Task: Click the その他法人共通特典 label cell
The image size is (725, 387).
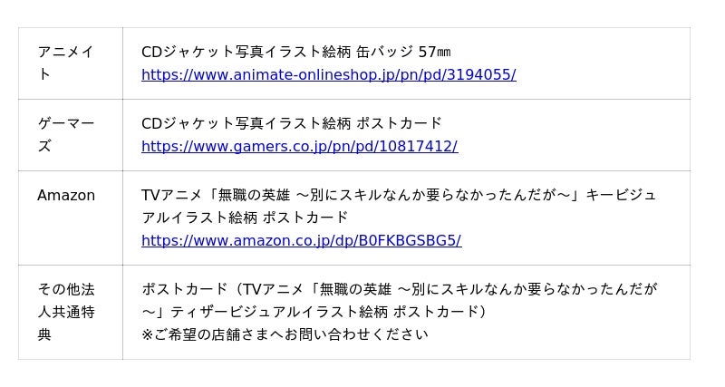Action: (71, 312)
